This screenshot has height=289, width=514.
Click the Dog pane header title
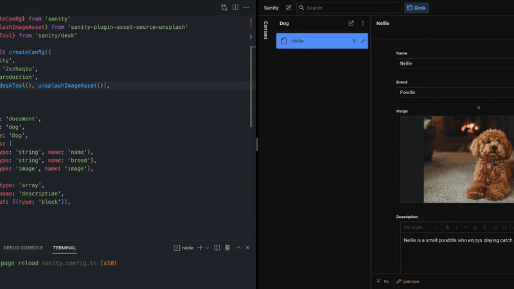(x=284, y=23)
